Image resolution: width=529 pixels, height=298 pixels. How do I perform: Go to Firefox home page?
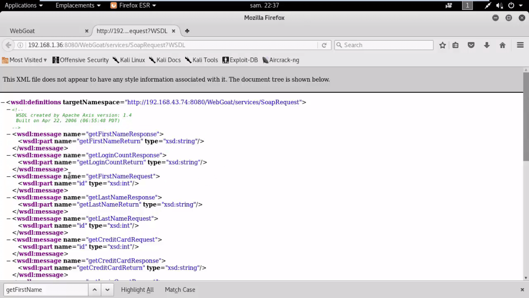[x=502, y=45]
